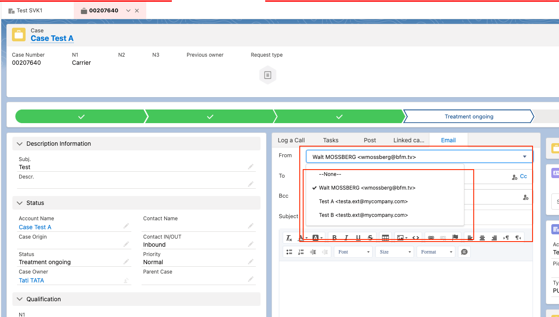Open the quick text speech-bubble icon
This screenshot has width=559, height=317.
pyautogui.click(x=464, y=252)
